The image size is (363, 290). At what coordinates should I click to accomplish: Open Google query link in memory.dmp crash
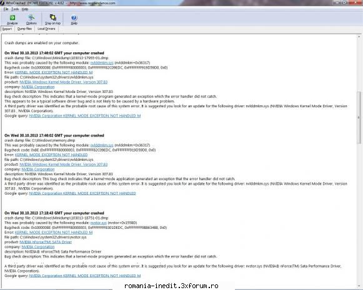82,193
